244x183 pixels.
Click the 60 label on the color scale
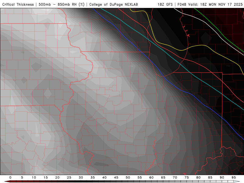tap(151, 178)
